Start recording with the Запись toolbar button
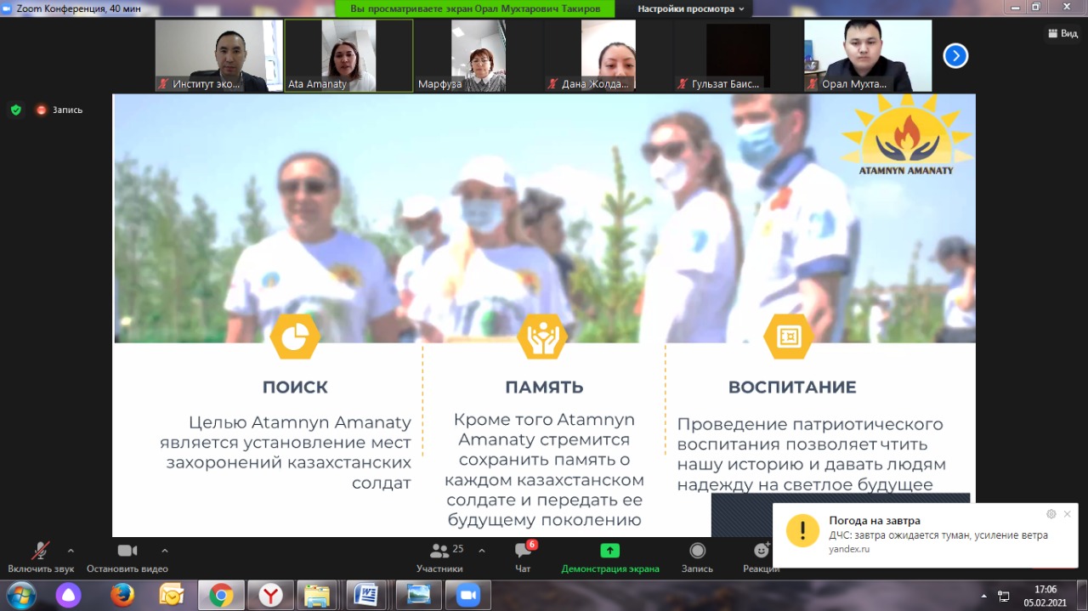Screen dimensions: 1088x611 tap(697, 557)
